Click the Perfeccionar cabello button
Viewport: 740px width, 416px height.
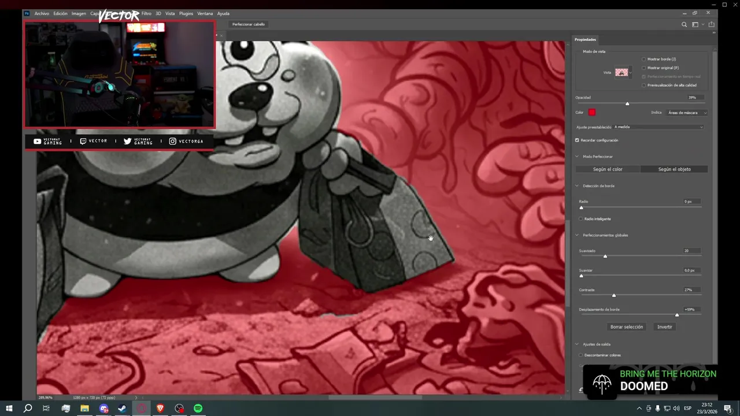pyautogui.click(x=249, y=24)
